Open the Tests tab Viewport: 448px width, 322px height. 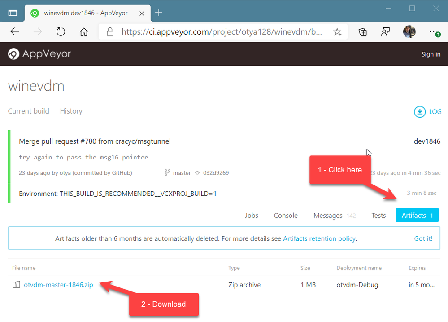[378, 215]
